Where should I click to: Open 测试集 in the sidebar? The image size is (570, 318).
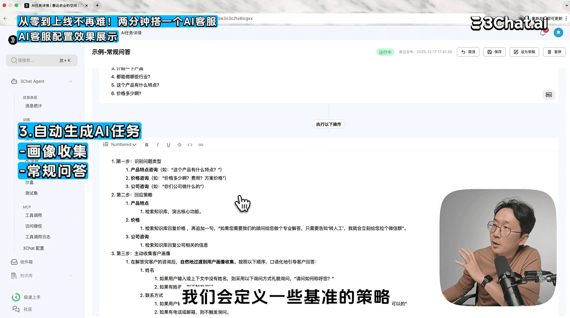(32, 193)
